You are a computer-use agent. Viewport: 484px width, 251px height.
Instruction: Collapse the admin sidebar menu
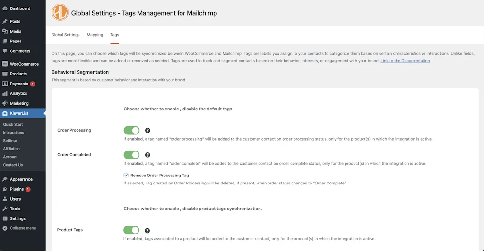coord(22,228)
